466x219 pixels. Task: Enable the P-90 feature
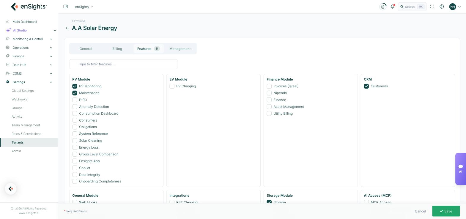(75, 100)
